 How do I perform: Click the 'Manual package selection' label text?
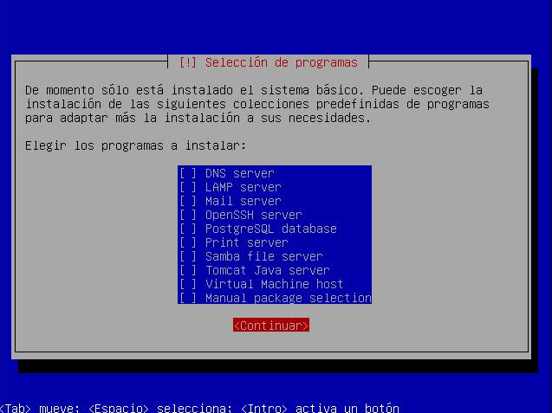[x=289, y=299]
